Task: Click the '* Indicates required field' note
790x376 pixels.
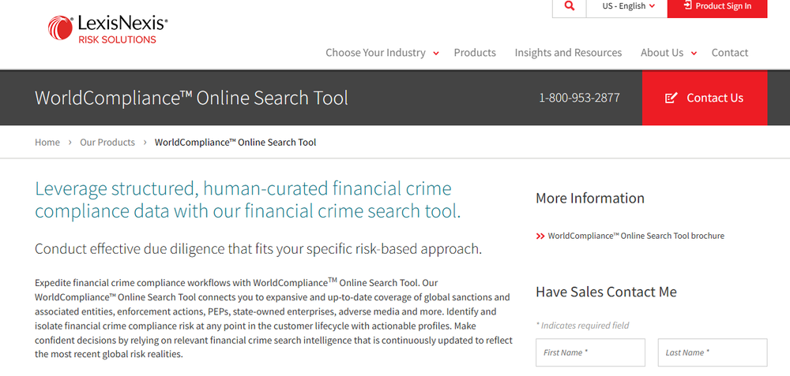Action: click(582, 326)
